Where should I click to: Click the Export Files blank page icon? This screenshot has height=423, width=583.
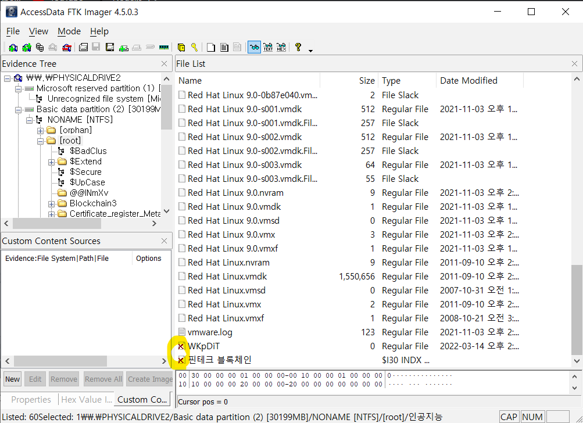pos(211,47)
